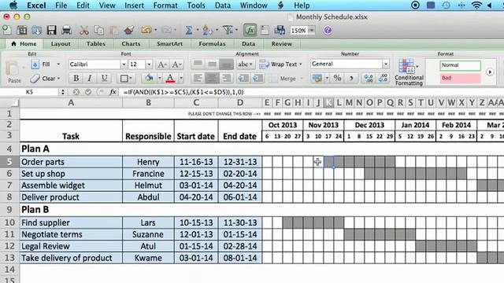Open the Formulas ribbon tab

click(x=212, y=44)
